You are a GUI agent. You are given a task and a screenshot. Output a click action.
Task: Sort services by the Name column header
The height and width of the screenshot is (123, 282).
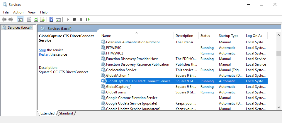pos(106,36)
